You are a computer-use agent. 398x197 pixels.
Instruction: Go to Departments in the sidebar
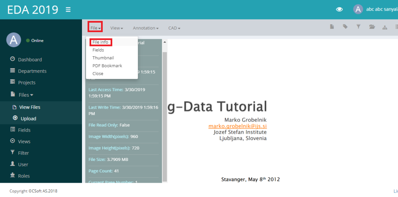click(32, 71)
